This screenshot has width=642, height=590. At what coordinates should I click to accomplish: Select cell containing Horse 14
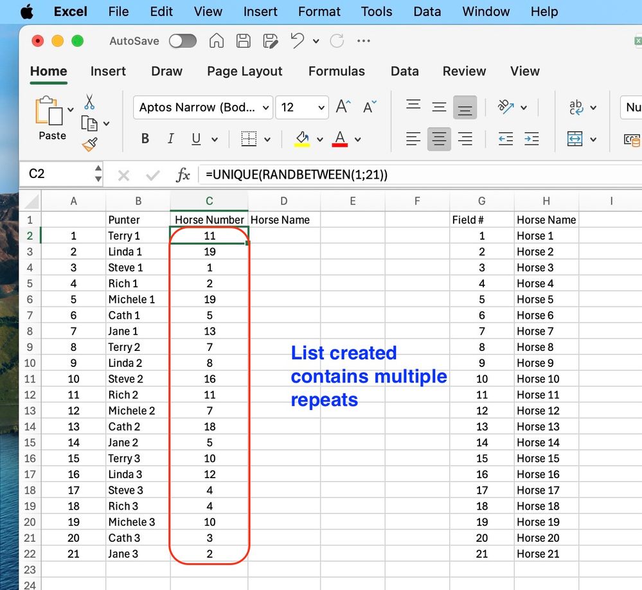(546, 443)
